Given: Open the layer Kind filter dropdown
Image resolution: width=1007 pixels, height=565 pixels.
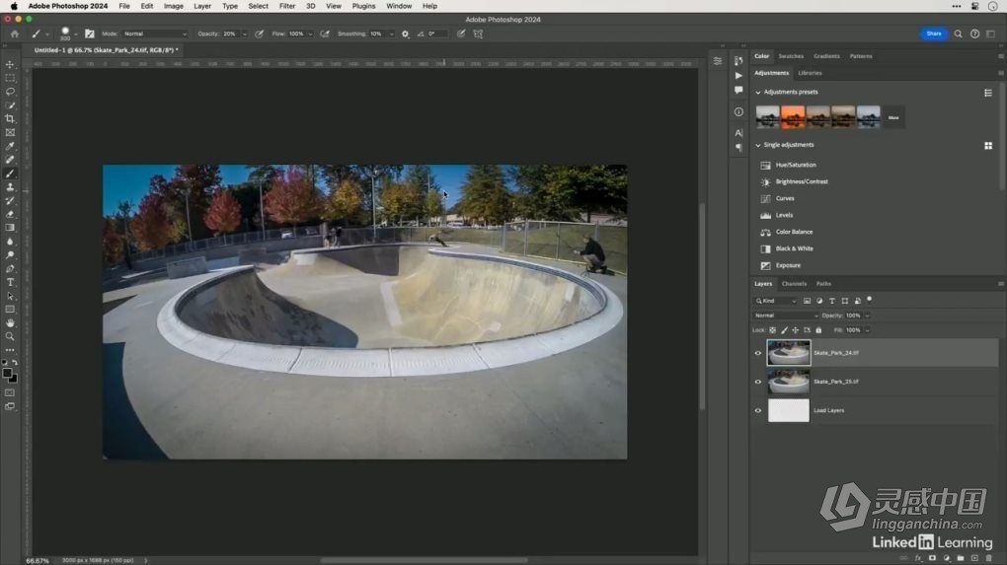Looking at the screenshot, I should point(775,301).
